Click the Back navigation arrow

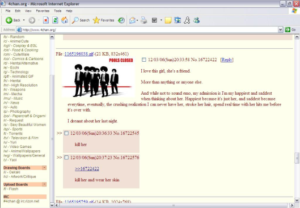pos(9,20)
